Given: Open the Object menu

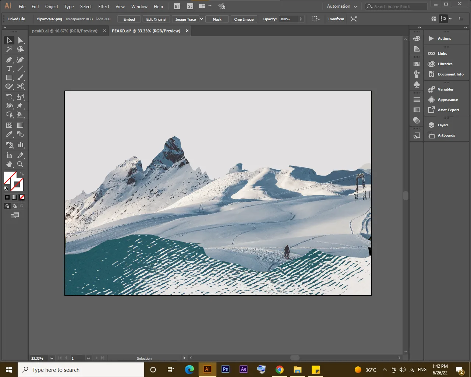Looking at the screenshot, I should pyautogui.click(x=52, y=7).
